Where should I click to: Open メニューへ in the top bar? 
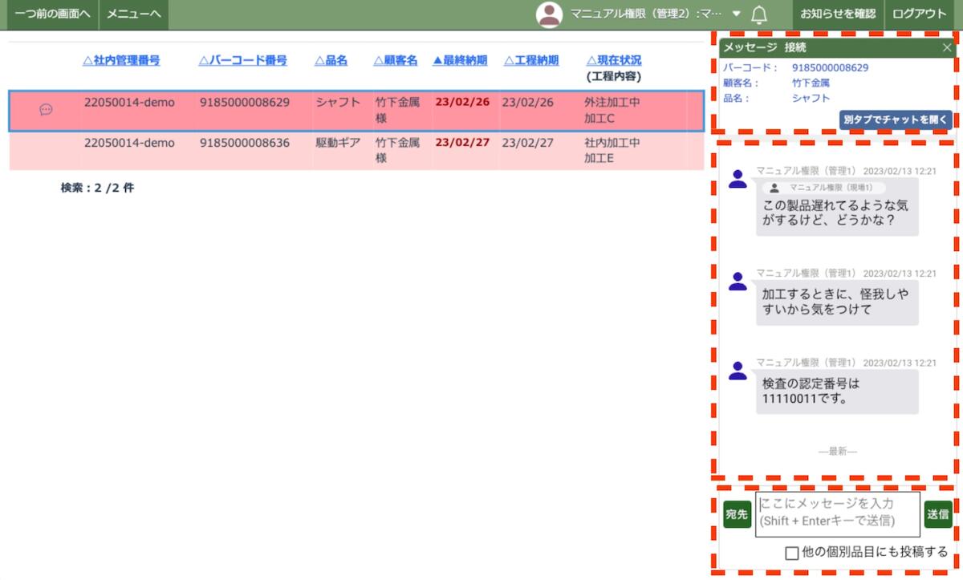134,14
